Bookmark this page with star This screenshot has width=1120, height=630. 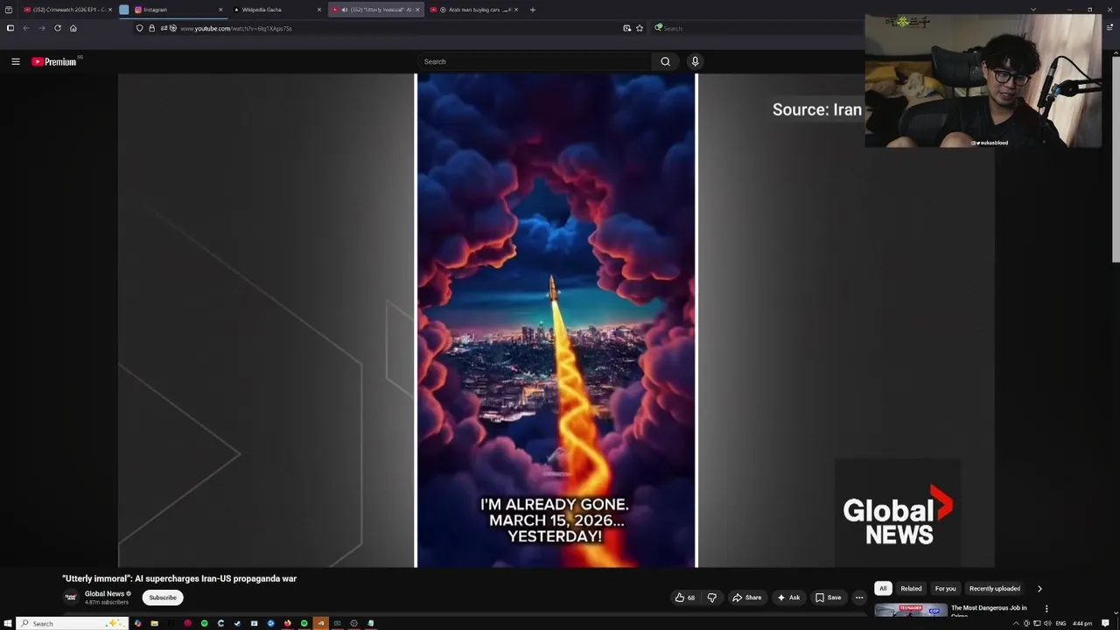click(640, 28)
